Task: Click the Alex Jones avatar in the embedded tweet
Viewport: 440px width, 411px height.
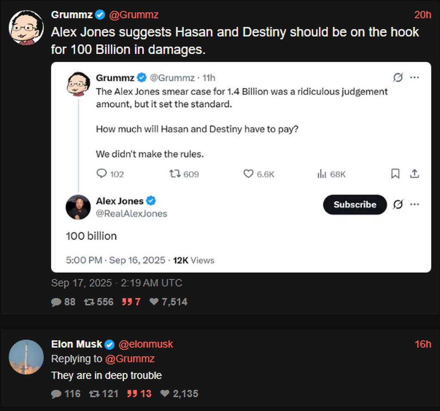Action: click(x=78, y=207)
